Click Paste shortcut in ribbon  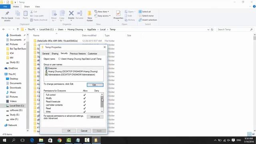coord(39,20)
